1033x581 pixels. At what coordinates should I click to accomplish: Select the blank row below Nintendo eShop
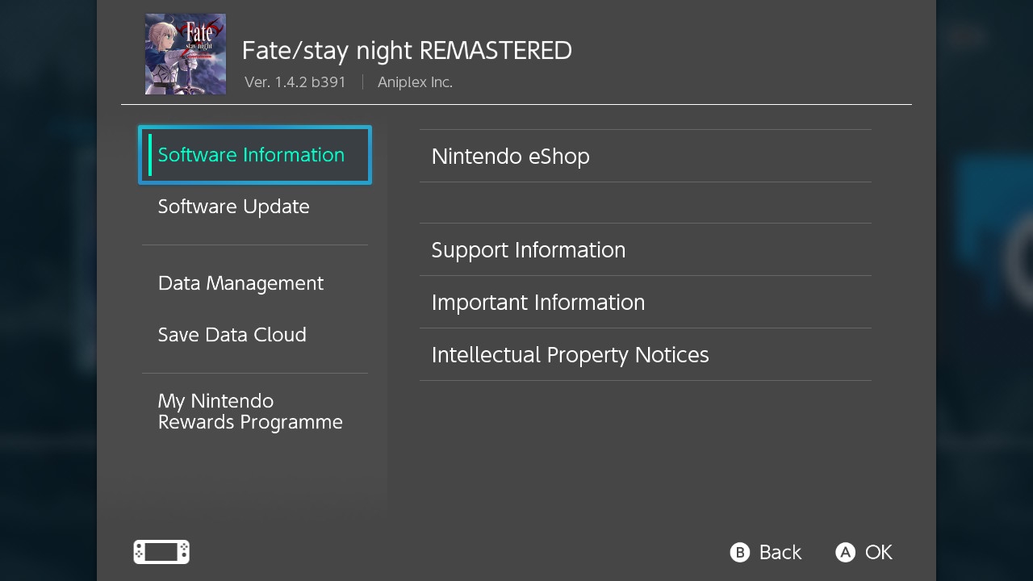point(646,203)
